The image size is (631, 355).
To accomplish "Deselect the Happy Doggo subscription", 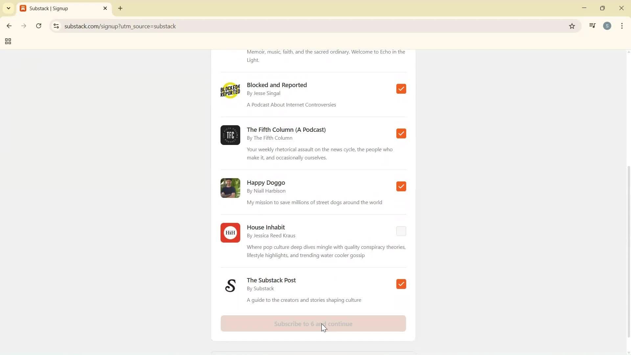I will [401, 186].
